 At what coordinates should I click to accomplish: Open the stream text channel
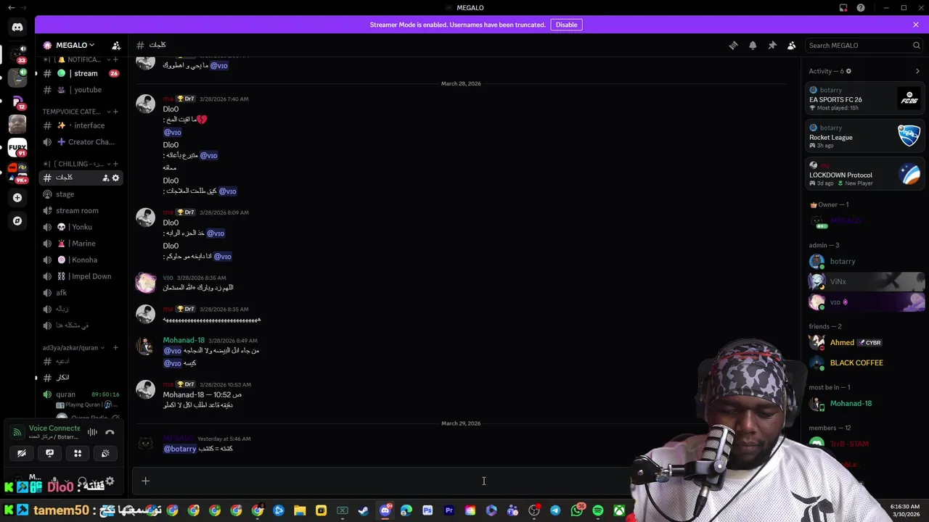(81, 73)
